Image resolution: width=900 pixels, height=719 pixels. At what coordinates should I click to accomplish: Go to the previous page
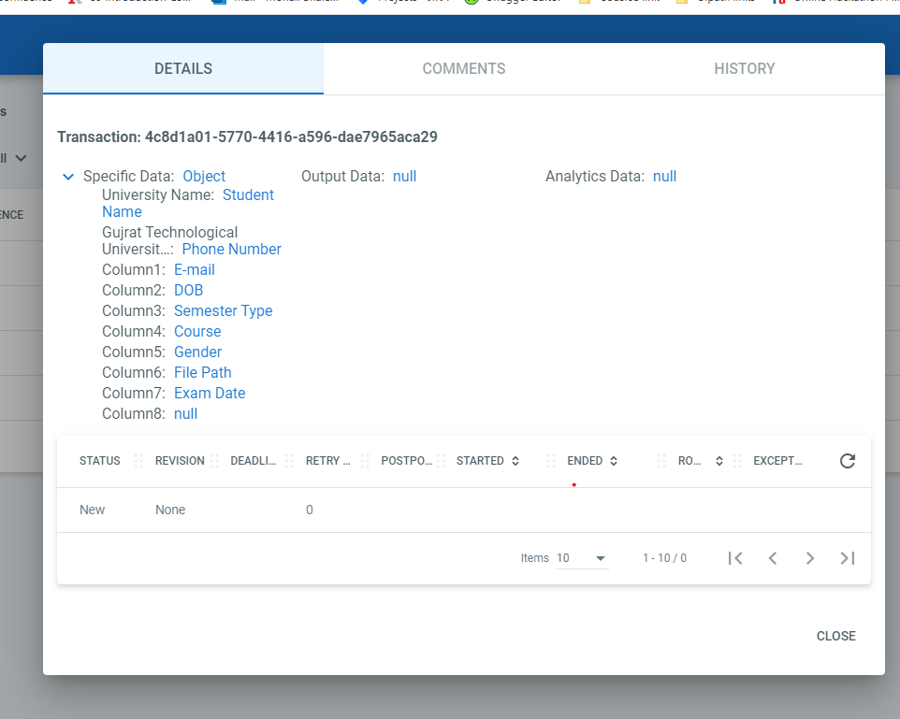tap(773, 558)
